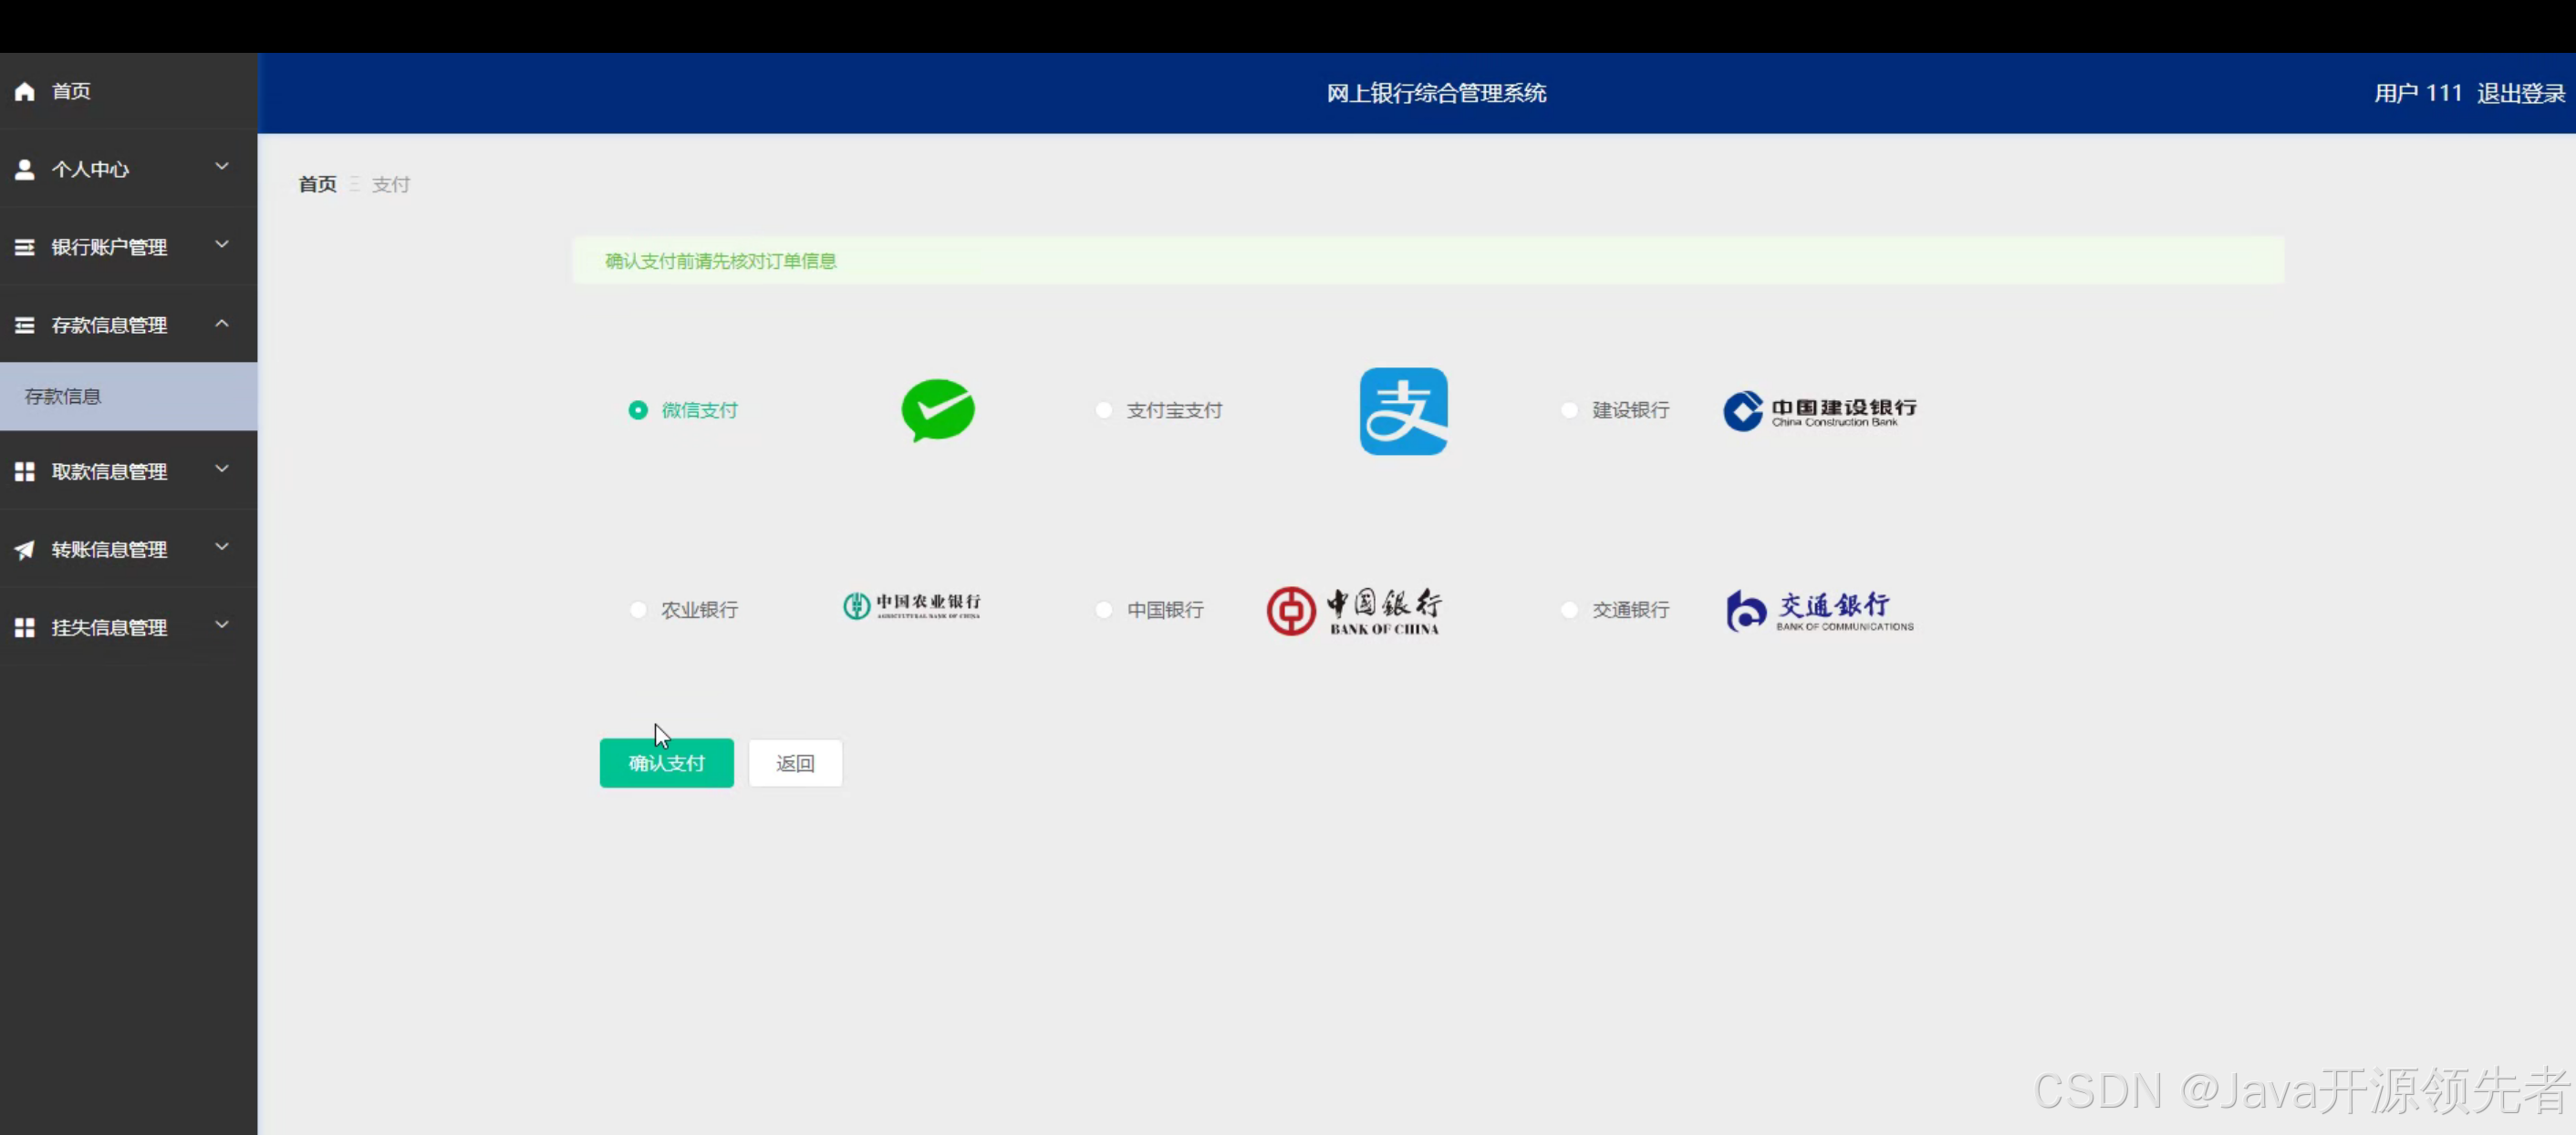The height and width of the screenshot is (1135, 2576).
Task: Select the 存款信息 submenu item
Action: (x=62, y=397)
